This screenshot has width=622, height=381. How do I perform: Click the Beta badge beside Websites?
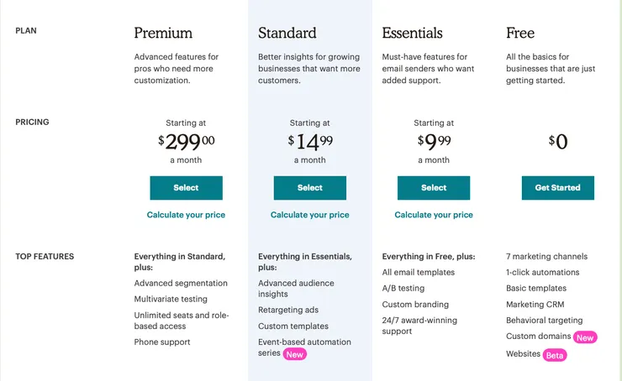555,355
